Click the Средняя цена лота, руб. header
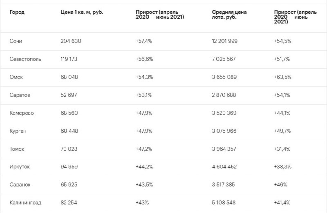 (229, 15)
